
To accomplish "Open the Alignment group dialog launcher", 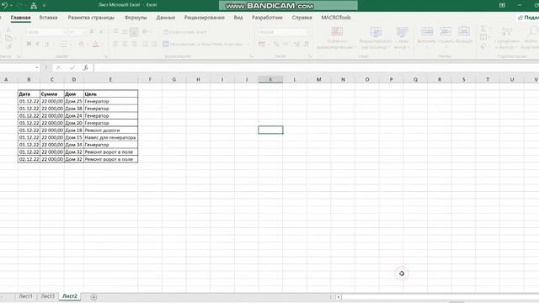I will click(251, 56).
